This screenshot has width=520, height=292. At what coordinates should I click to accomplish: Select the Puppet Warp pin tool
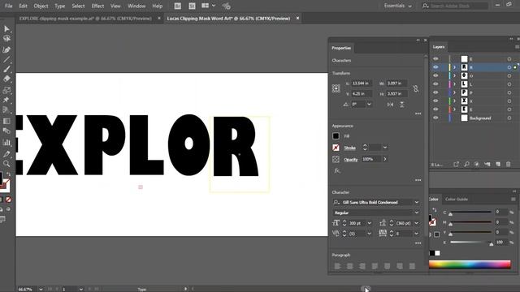point(6,100)
